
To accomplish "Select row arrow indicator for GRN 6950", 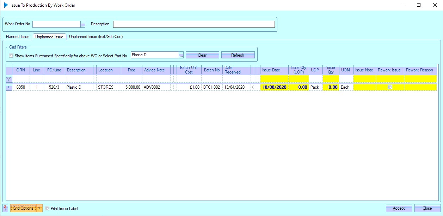I will coord(9,87).
